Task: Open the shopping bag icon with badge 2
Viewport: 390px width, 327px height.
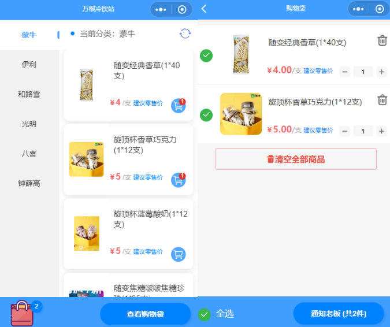Action: 22,313
